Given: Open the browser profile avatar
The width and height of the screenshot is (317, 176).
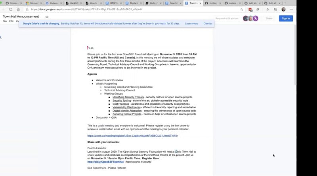Looking at the screenshot, I should (x=283, y=9).
